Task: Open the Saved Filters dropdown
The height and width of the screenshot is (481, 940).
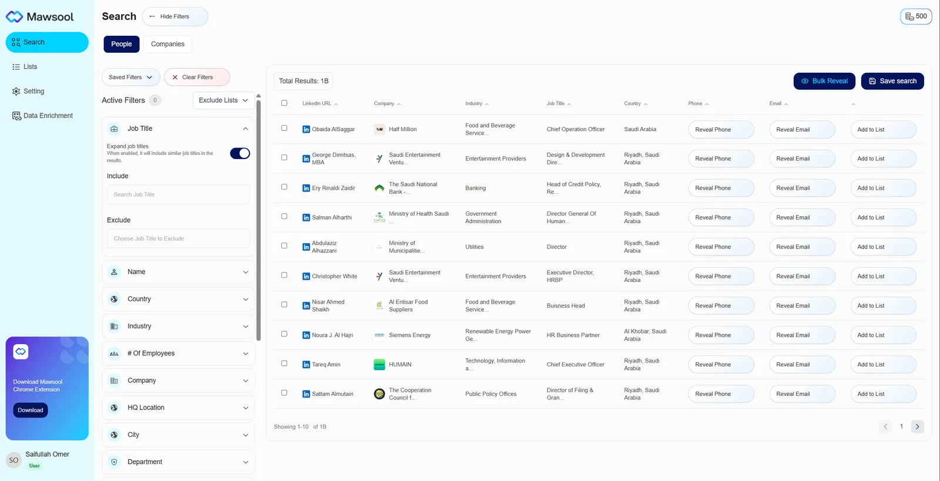Action: click(131, 77)
